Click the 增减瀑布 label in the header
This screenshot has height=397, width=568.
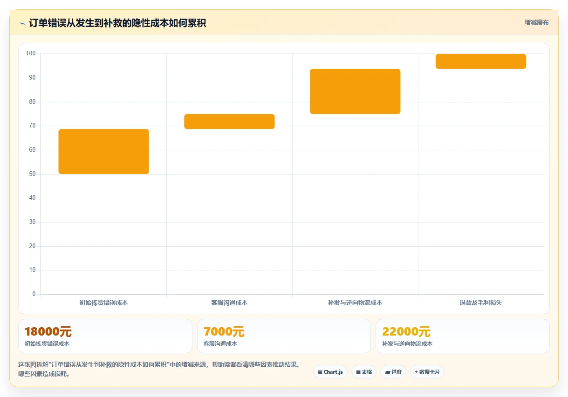[x=536, y=22]
